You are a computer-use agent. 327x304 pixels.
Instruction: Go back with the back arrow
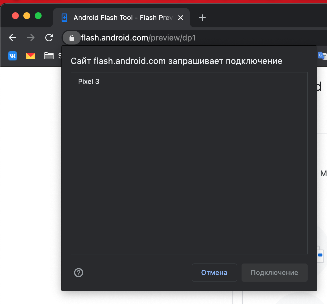click(x=13, y=38)
